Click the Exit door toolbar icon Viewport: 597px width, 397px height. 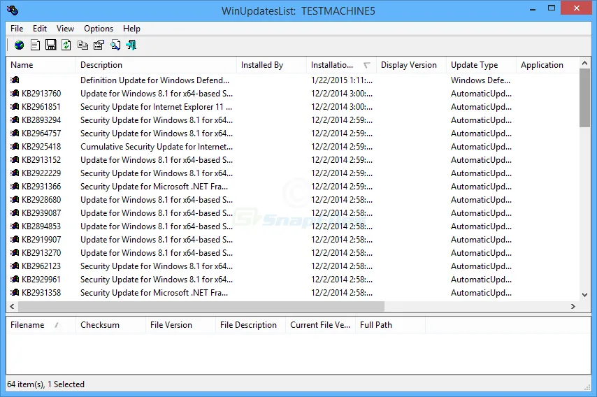pos(131,45)
